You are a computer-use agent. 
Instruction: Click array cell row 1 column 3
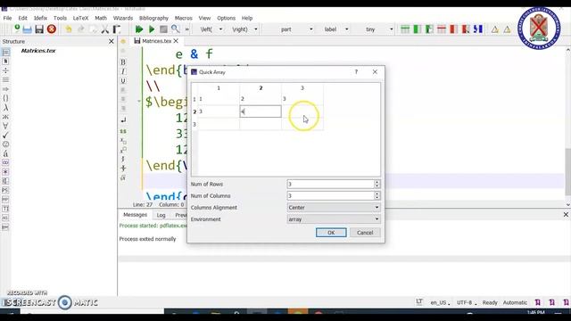point(302,99)
